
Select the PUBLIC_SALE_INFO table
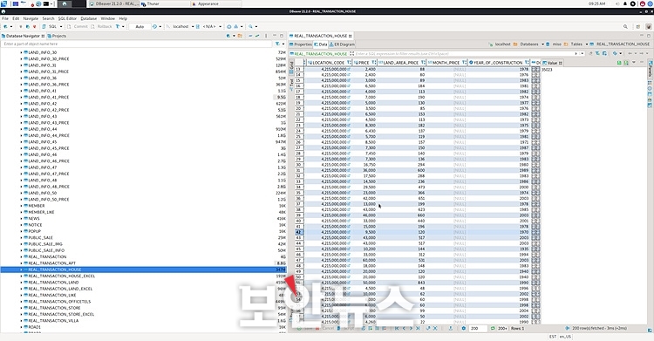coord(46,250)
